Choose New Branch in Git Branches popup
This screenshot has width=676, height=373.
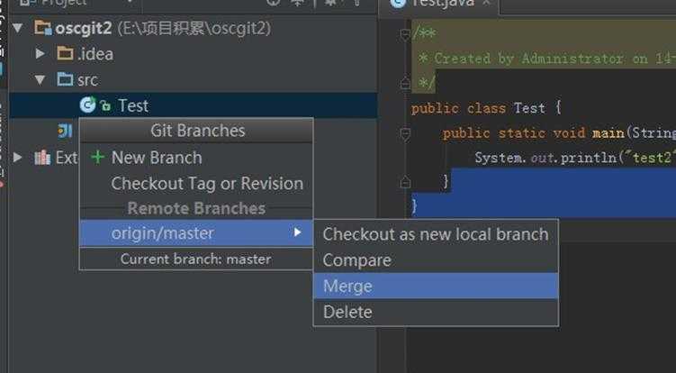click(x=196, y=158)
